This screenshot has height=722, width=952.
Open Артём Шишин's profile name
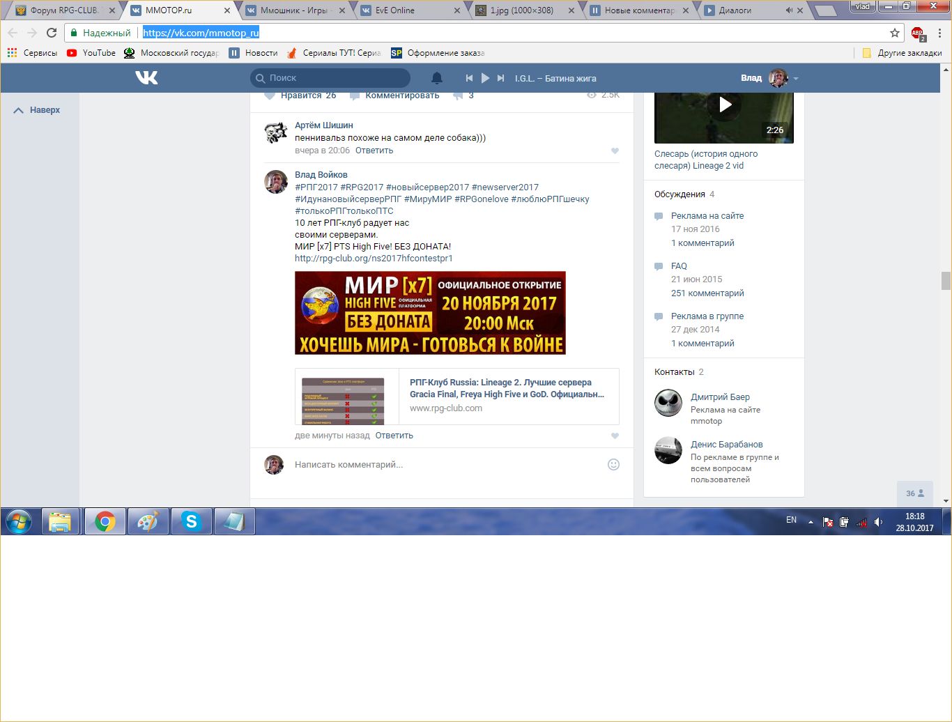pos(324,125)
